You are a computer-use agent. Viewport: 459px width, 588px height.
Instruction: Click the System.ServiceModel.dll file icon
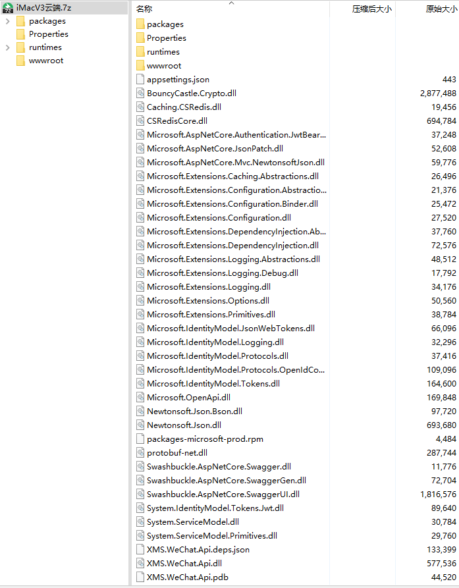pyautogui.click(x=140, y=522)
